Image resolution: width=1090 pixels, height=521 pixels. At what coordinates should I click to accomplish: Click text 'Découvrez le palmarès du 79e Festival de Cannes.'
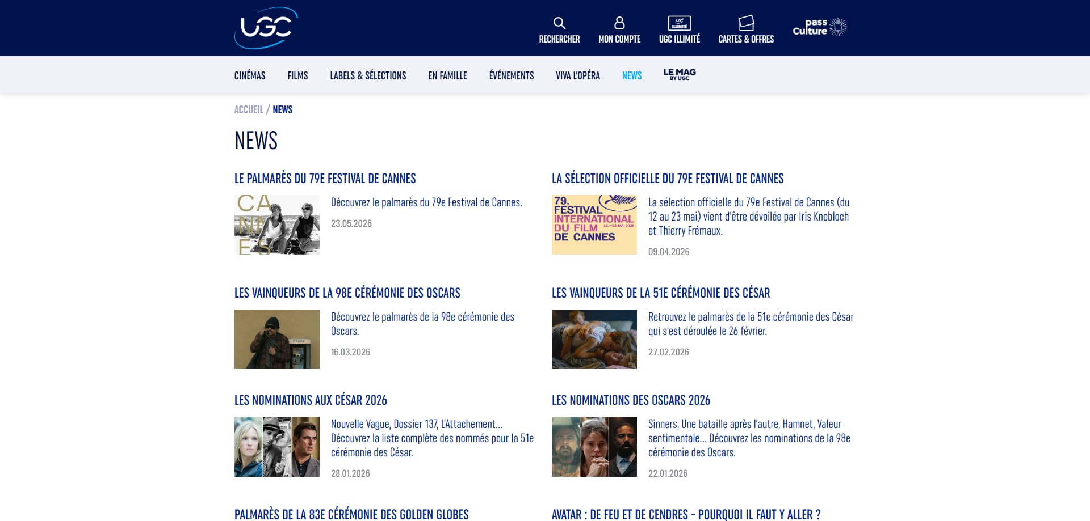coord(426,202)
